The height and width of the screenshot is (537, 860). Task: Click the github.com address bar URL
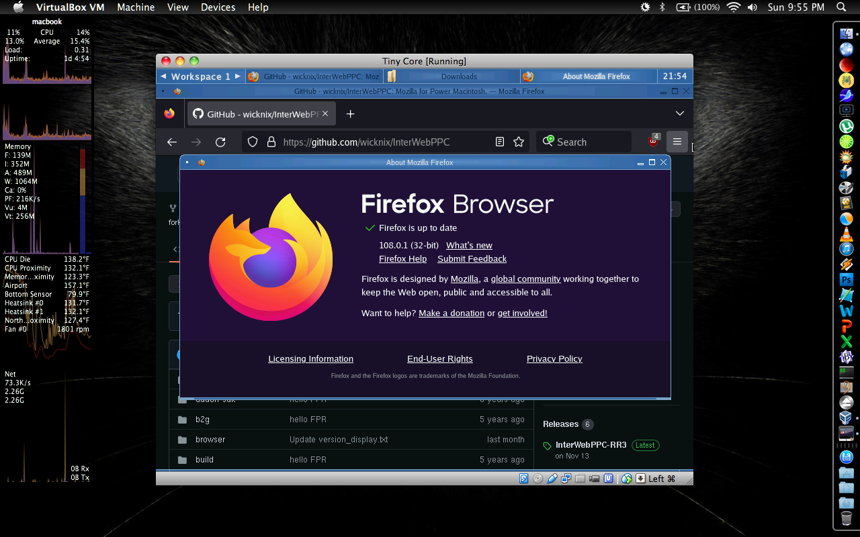pyautogui.click(x=366, y=142)
